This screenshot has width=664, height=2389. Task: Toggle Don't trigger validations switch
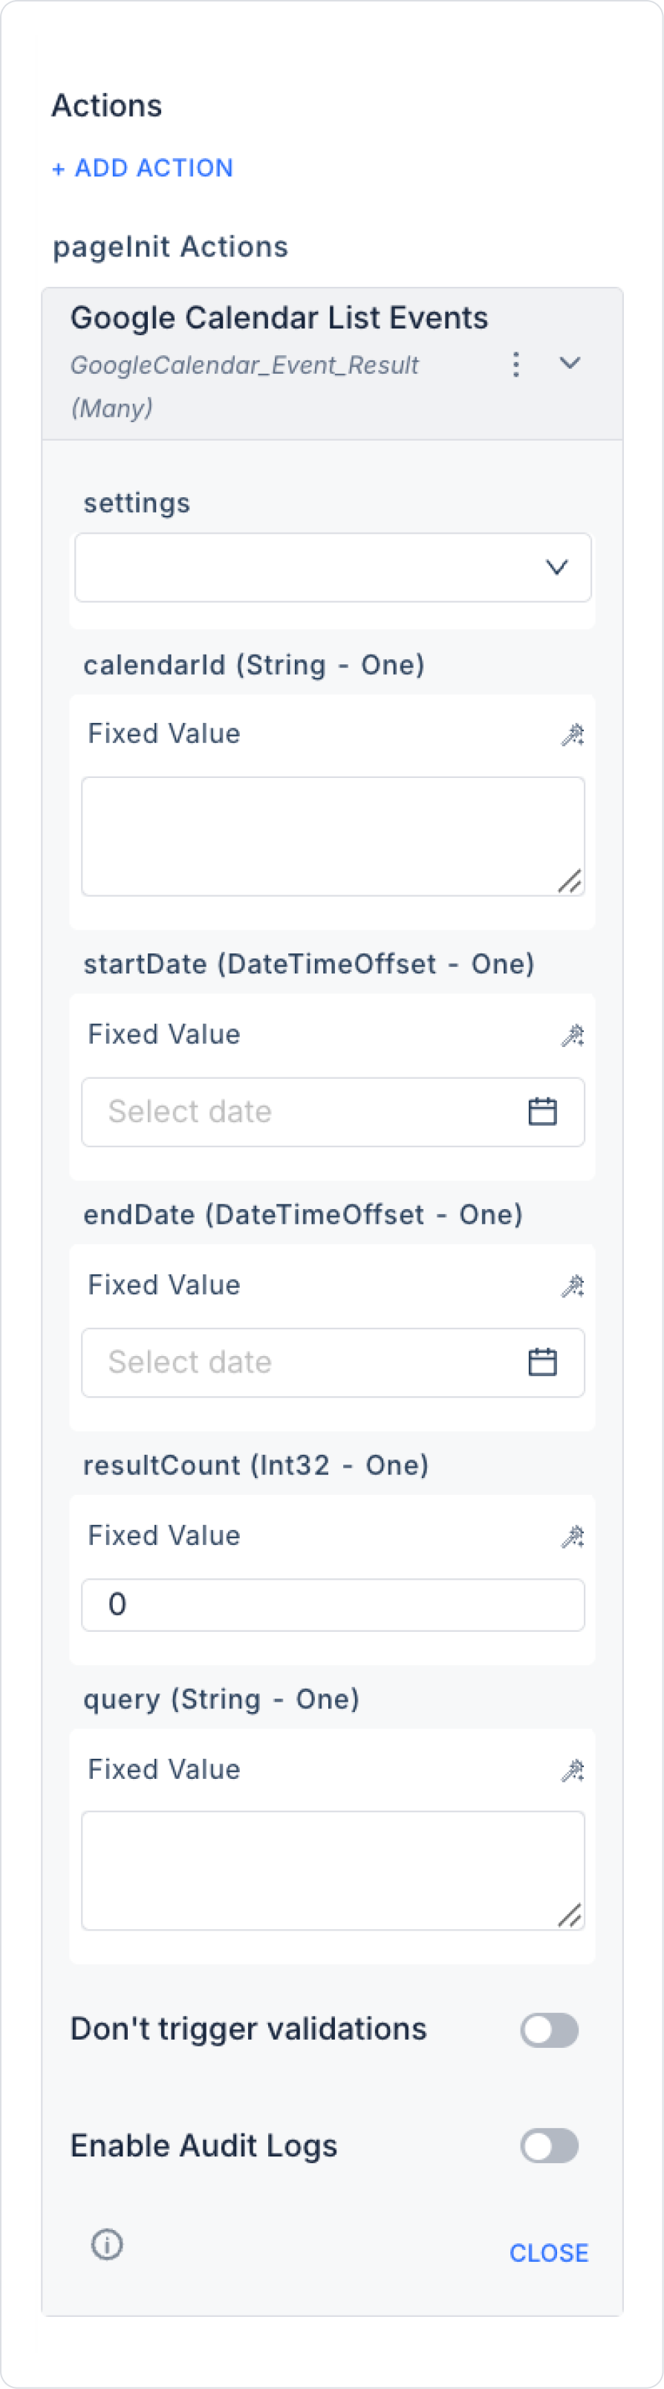(549, 2030)
